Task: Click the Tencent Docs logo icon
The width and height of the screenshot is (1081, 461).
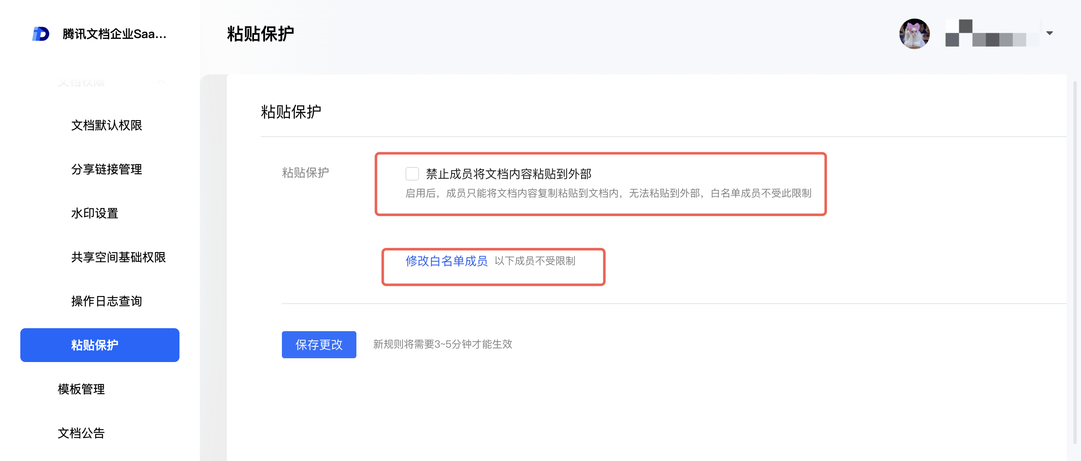Action: click(41, 34)
